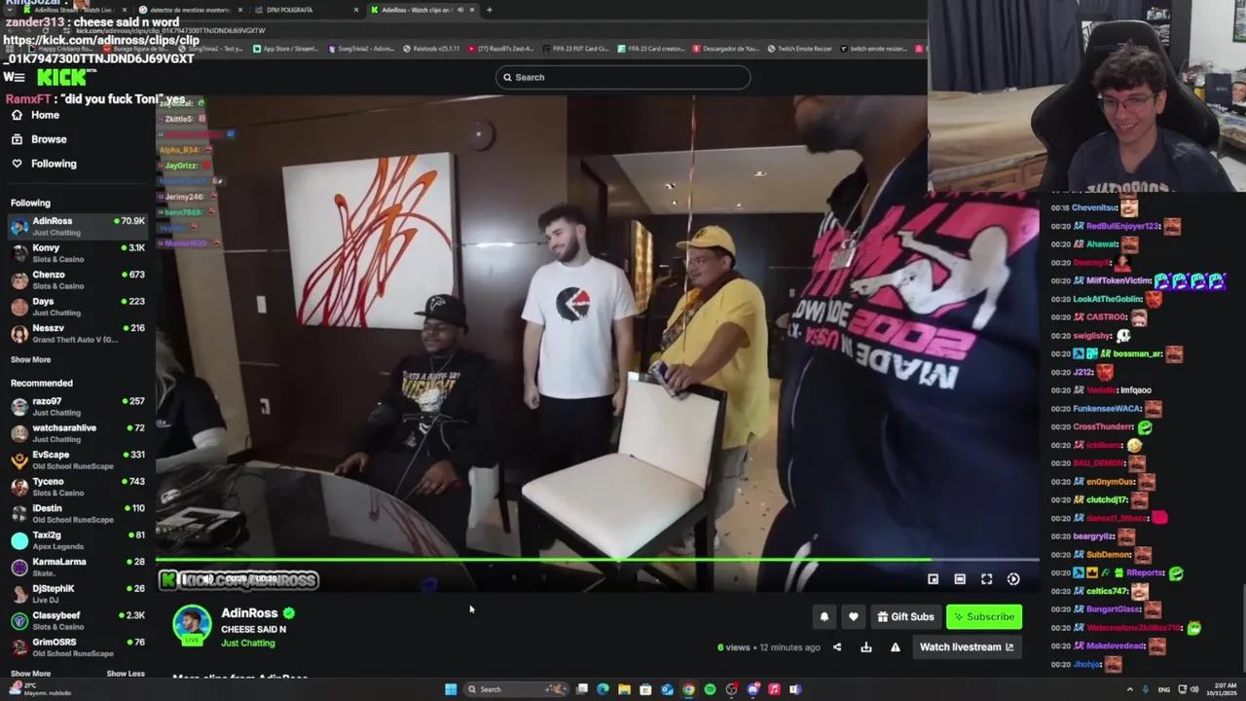The height and width of the screenshot is (701, 1246).
Task: Open iDestin recommended channel
Action: [78, 513]
